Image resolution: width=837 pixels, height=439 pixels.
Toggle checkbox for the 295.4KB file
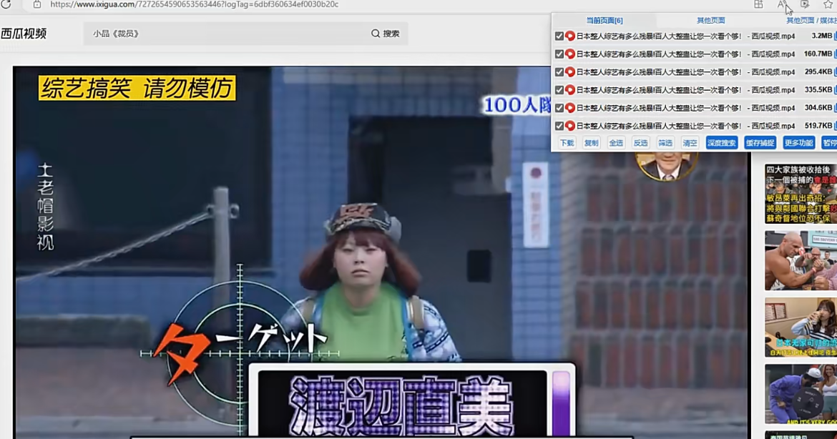click(559, 72)
